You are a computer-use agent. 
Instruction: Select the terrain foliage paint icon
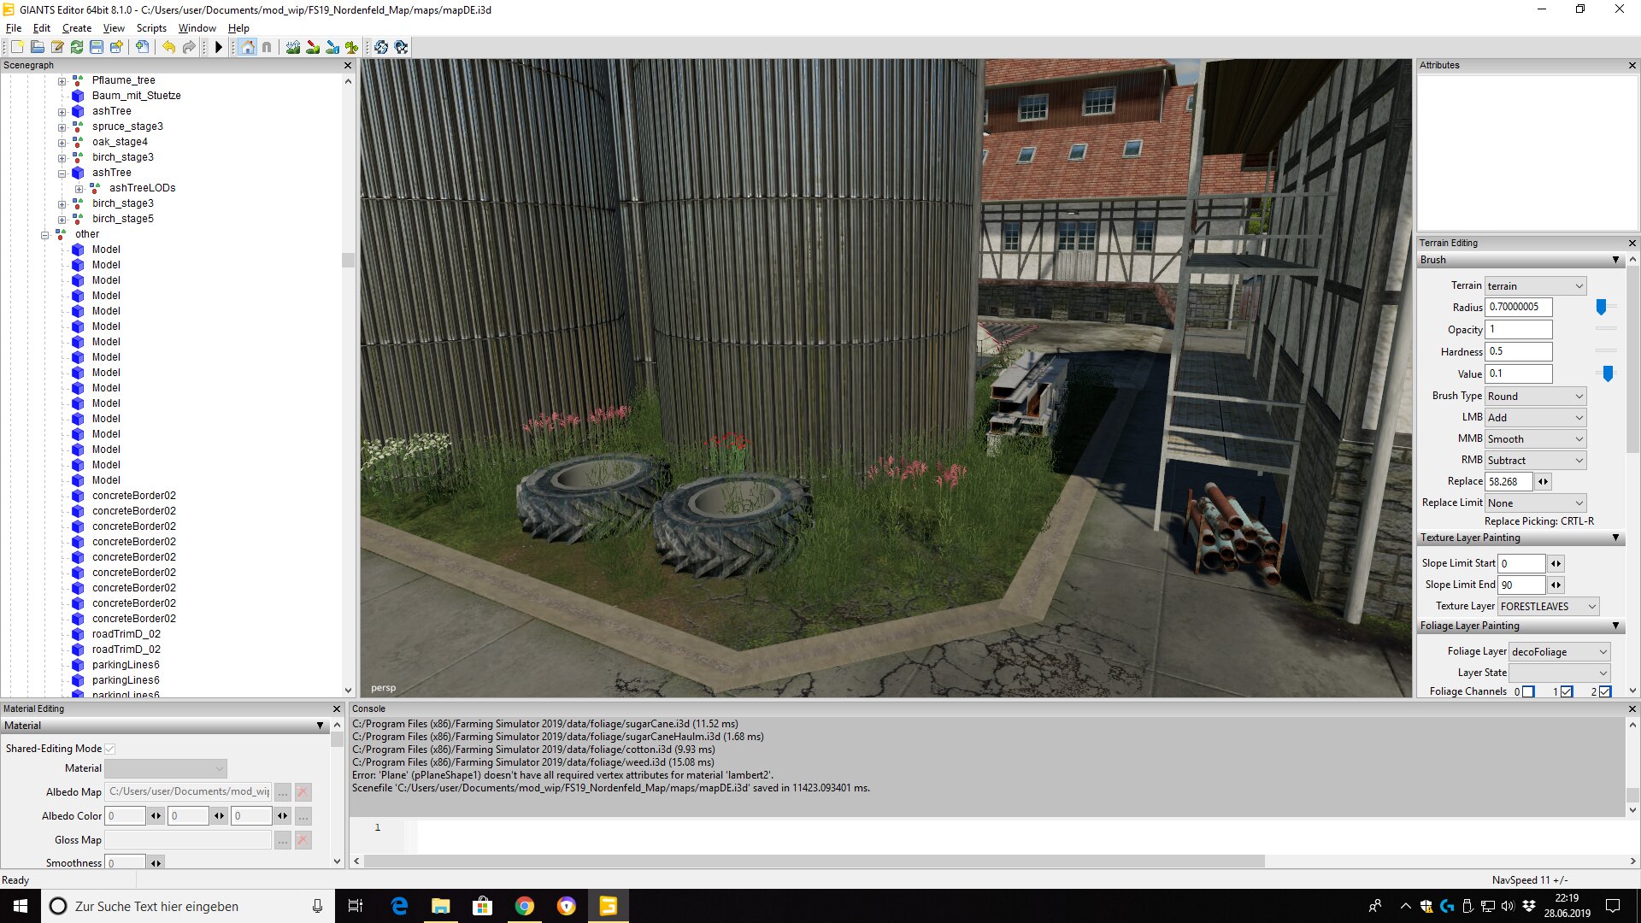(352, 47)
